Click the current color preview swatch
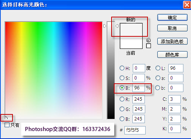The height and width of the screenshot is (139, 191). click(131, 42)
